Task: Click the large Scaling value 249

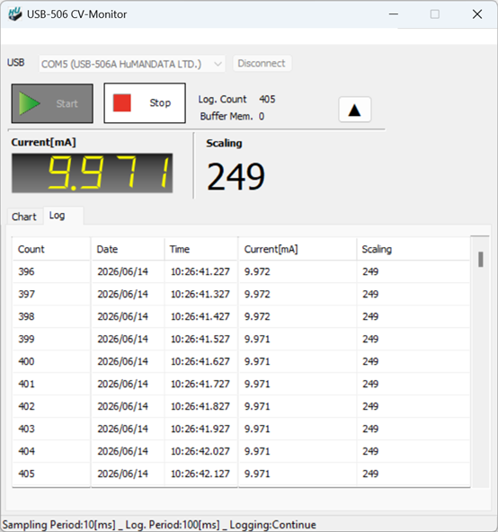Action: tap(236, 176)
